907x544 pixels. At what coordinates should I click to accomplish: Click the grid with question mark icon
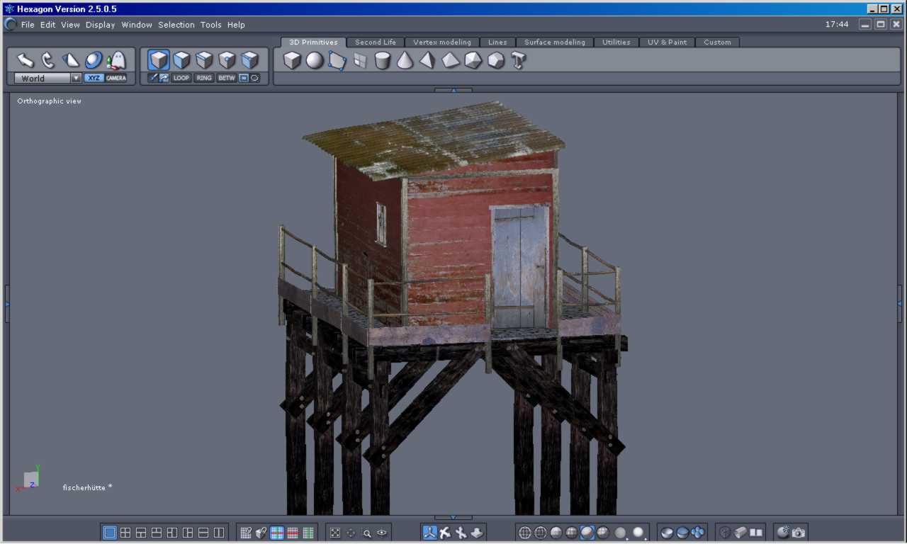(x=246, y=533)
